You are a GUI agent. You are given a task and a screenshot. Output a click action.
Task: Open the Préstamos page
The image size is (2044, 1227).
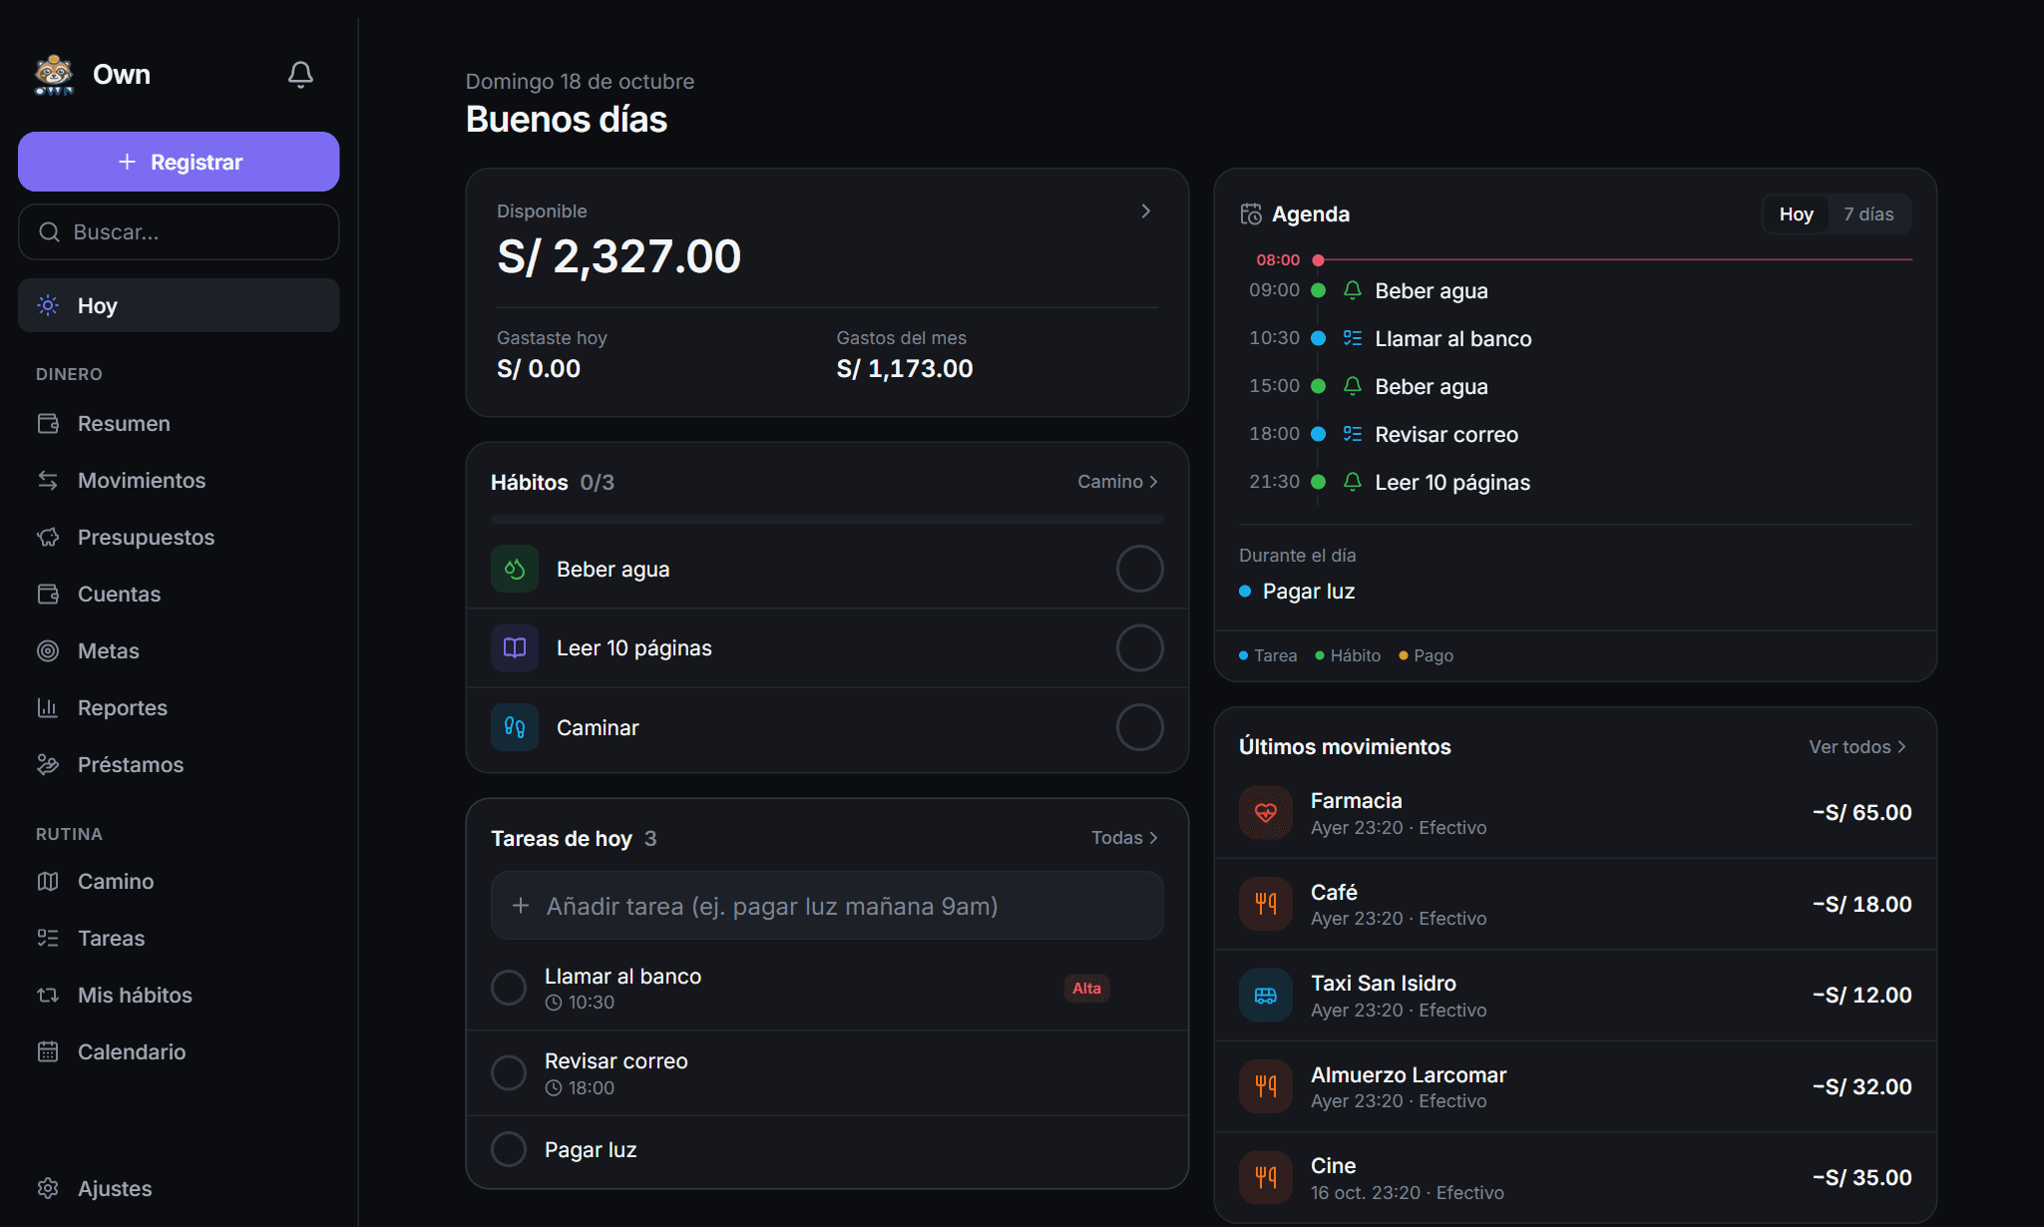pyautogui.click(x=179, y=765)
